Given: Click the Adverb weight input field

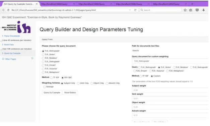Looking at the screenshot, I should (x=170, y=115).
